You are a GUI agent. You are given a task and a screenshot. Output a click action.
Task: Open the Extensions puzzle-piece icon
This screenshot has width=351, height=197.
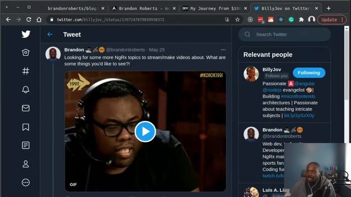[301, 20]
